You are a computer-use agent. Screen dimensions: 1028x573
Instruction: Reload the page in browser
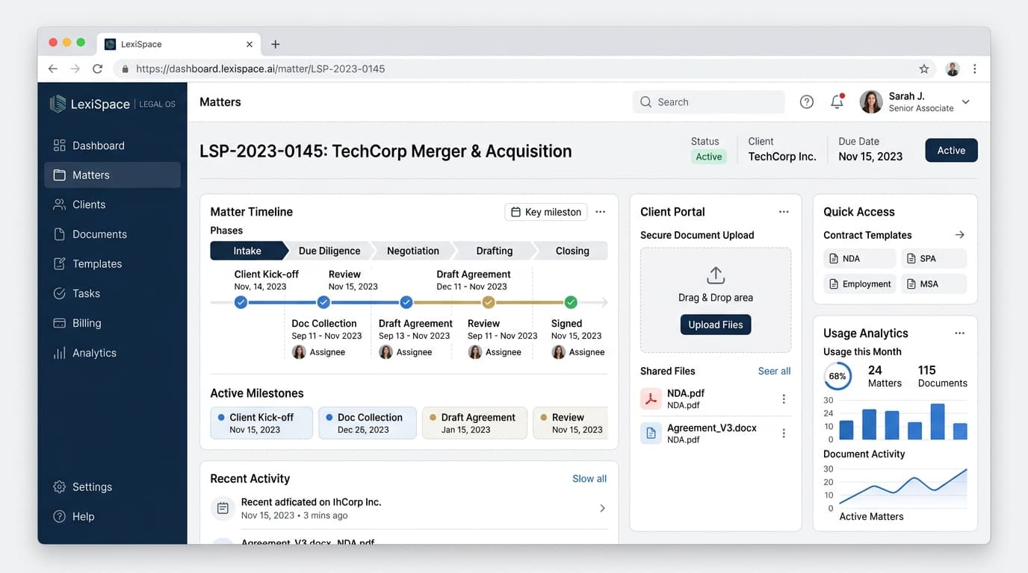[x=97, y=69]
